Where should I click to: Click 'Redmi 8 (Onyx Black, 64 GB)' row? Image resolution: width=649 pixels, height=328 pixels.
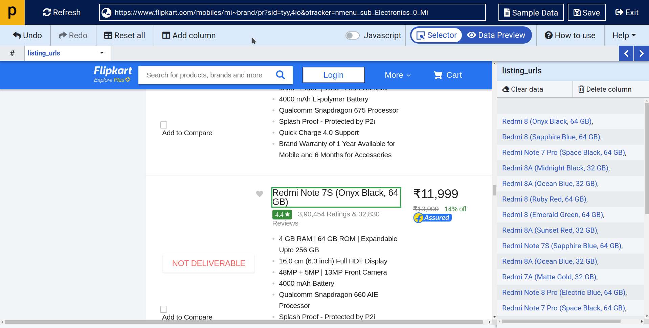571,121
